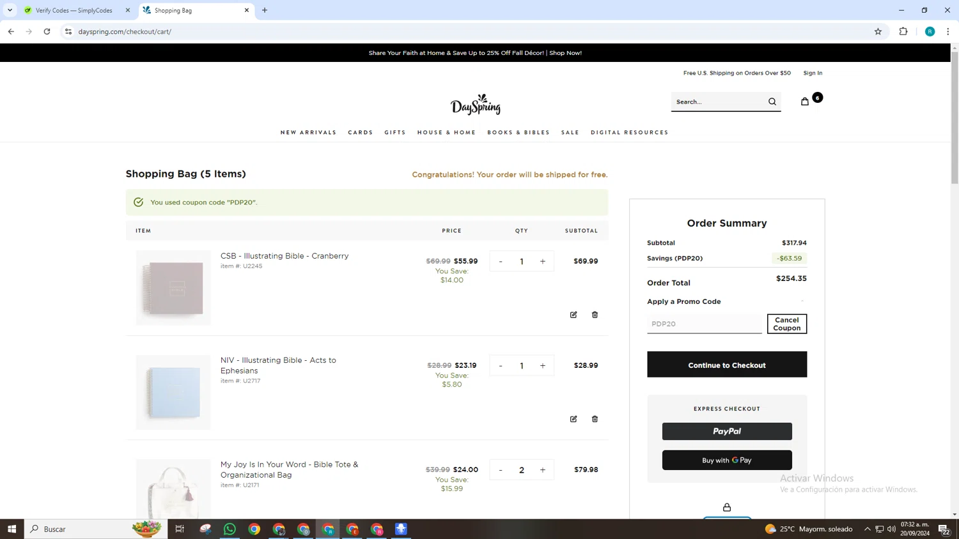Reload the page with refresh button
959x539 pixels.
[47, 31]
